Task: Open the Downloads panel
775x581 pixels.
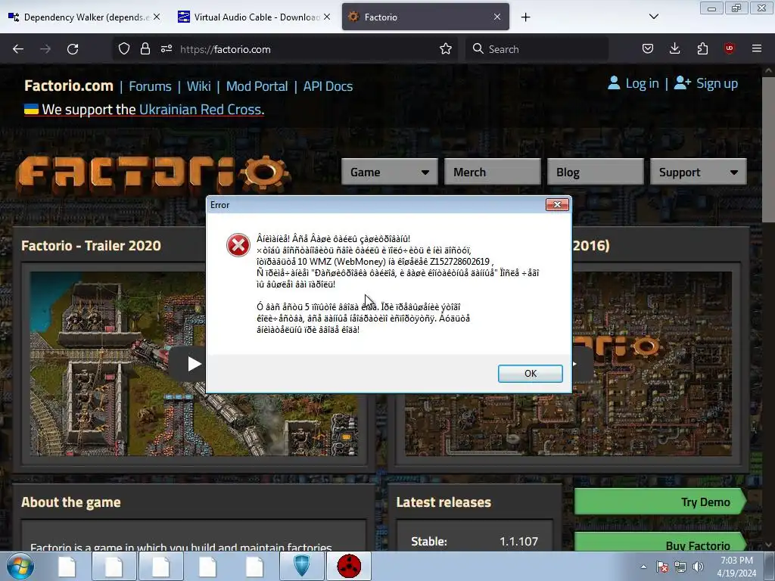Action: tap(674, 48)
